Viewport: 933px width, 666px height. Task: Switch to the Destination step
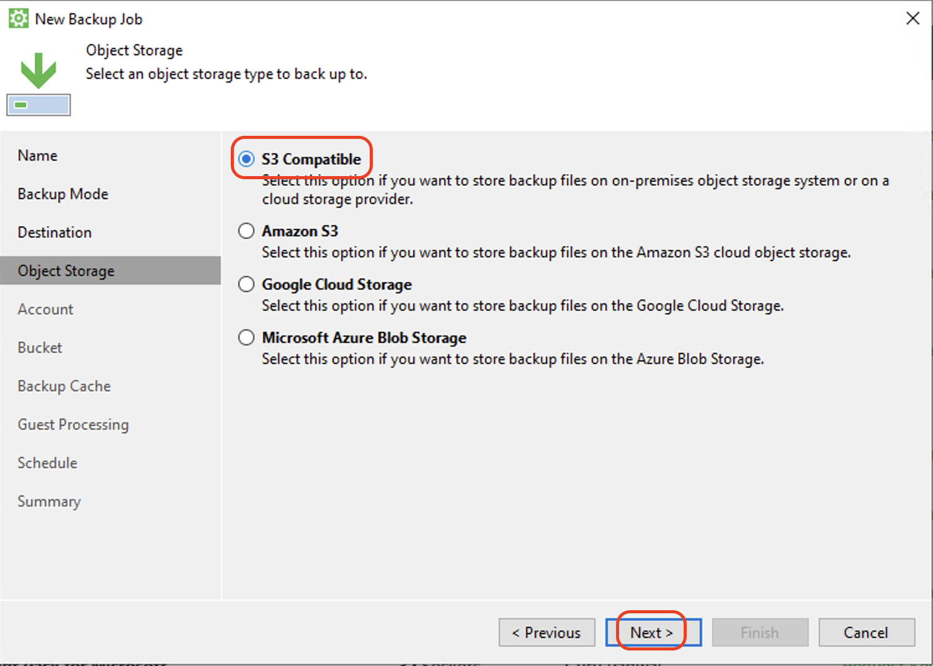pyautogui.click(x=55, y=233)
